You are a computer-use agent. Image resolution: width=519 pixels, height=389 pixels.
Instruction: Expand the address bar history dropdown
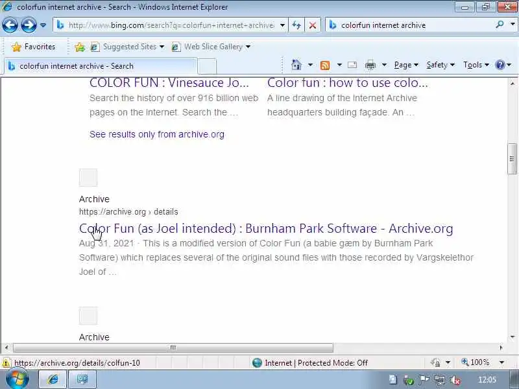click(282, 25)
